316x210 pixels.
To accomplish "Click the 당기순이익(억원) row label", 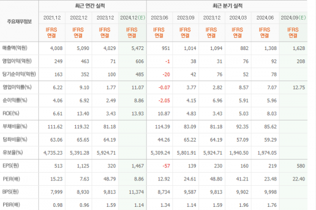I will click(19, 74).
